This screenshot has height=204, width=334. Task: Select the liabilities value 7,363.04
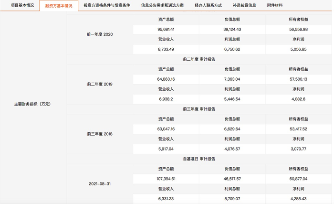point(232,79)
